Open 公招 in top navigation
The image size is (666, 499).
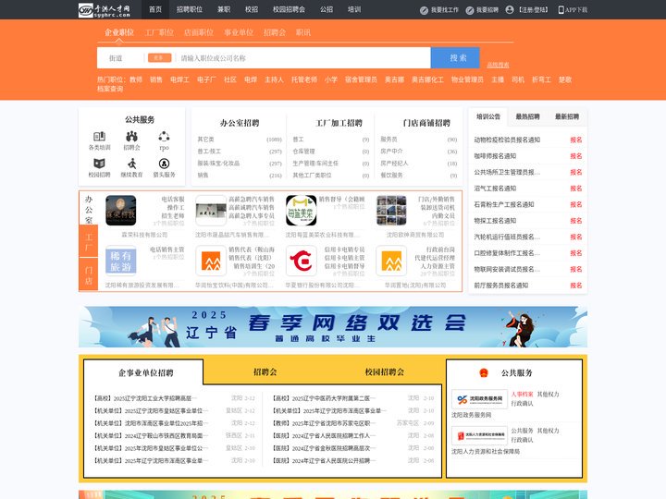pyautogui.click(x=327, y=9)
